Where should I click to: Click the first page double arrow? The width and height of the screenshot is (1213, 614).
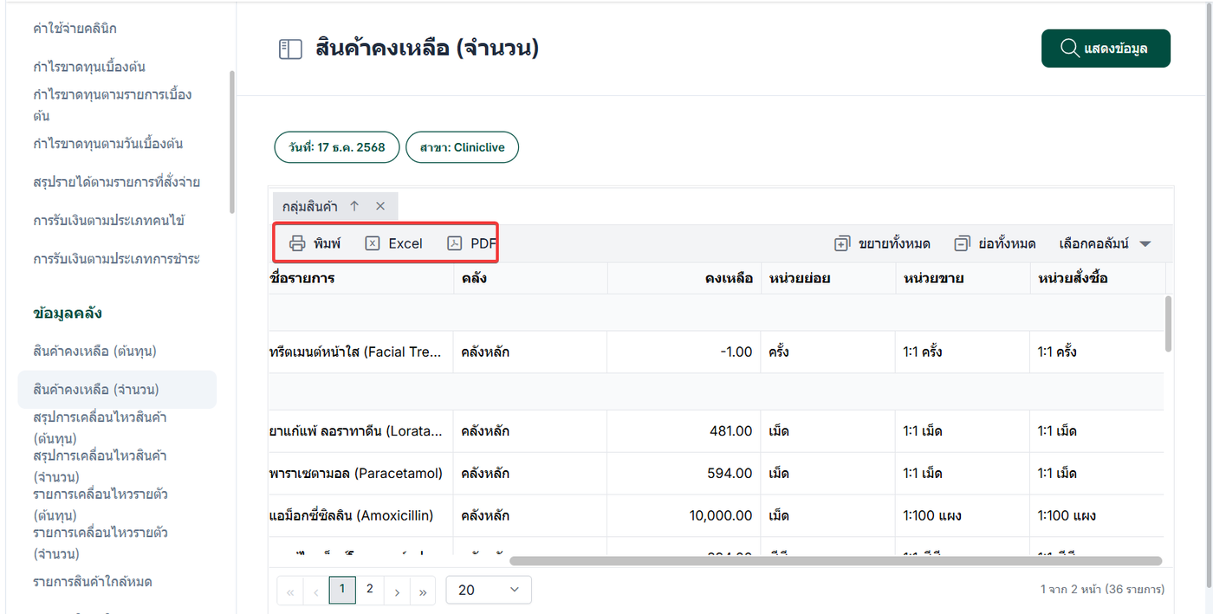coord(290,591)
